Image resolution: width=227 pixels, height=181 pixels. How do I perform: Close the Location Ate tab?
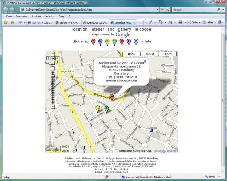click(134, 23)
